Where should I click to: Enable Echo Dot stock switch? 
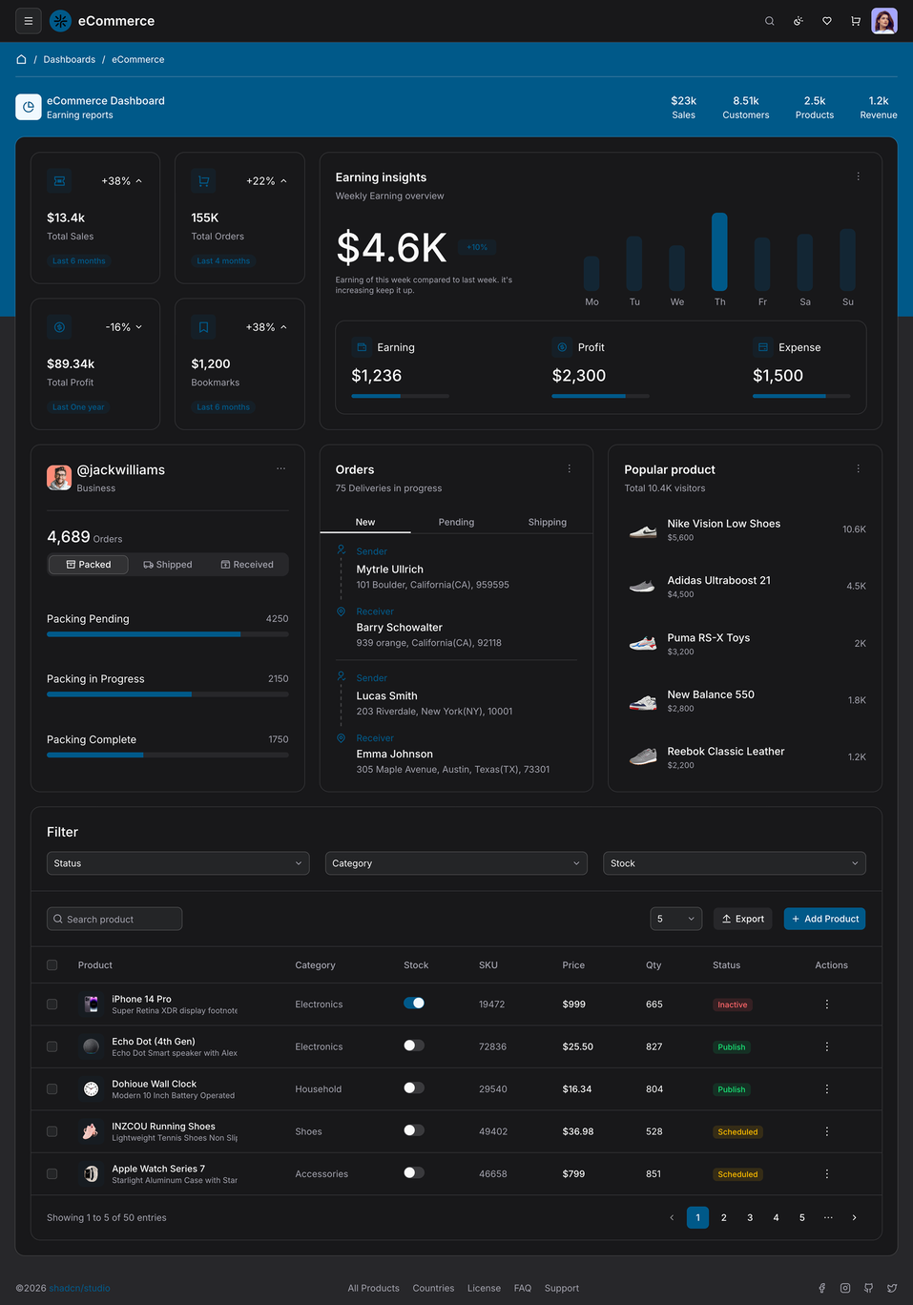[x=414, y=1046]
